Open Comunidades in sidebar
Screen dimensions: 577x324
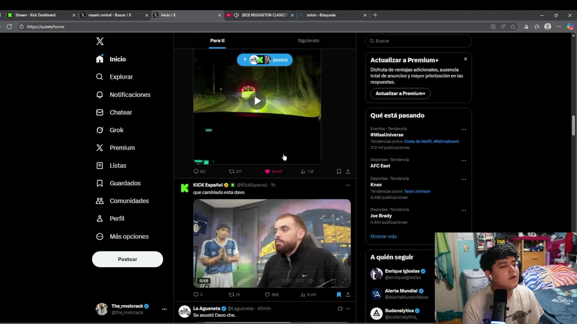click(x=122, y=201)
